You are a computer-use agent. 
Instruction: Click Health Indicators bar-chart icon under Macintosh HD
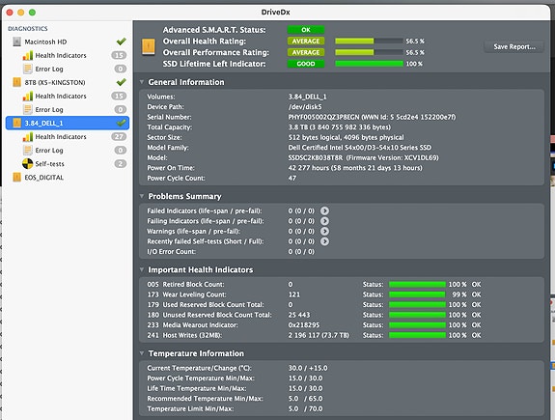(x=28, y=56)
